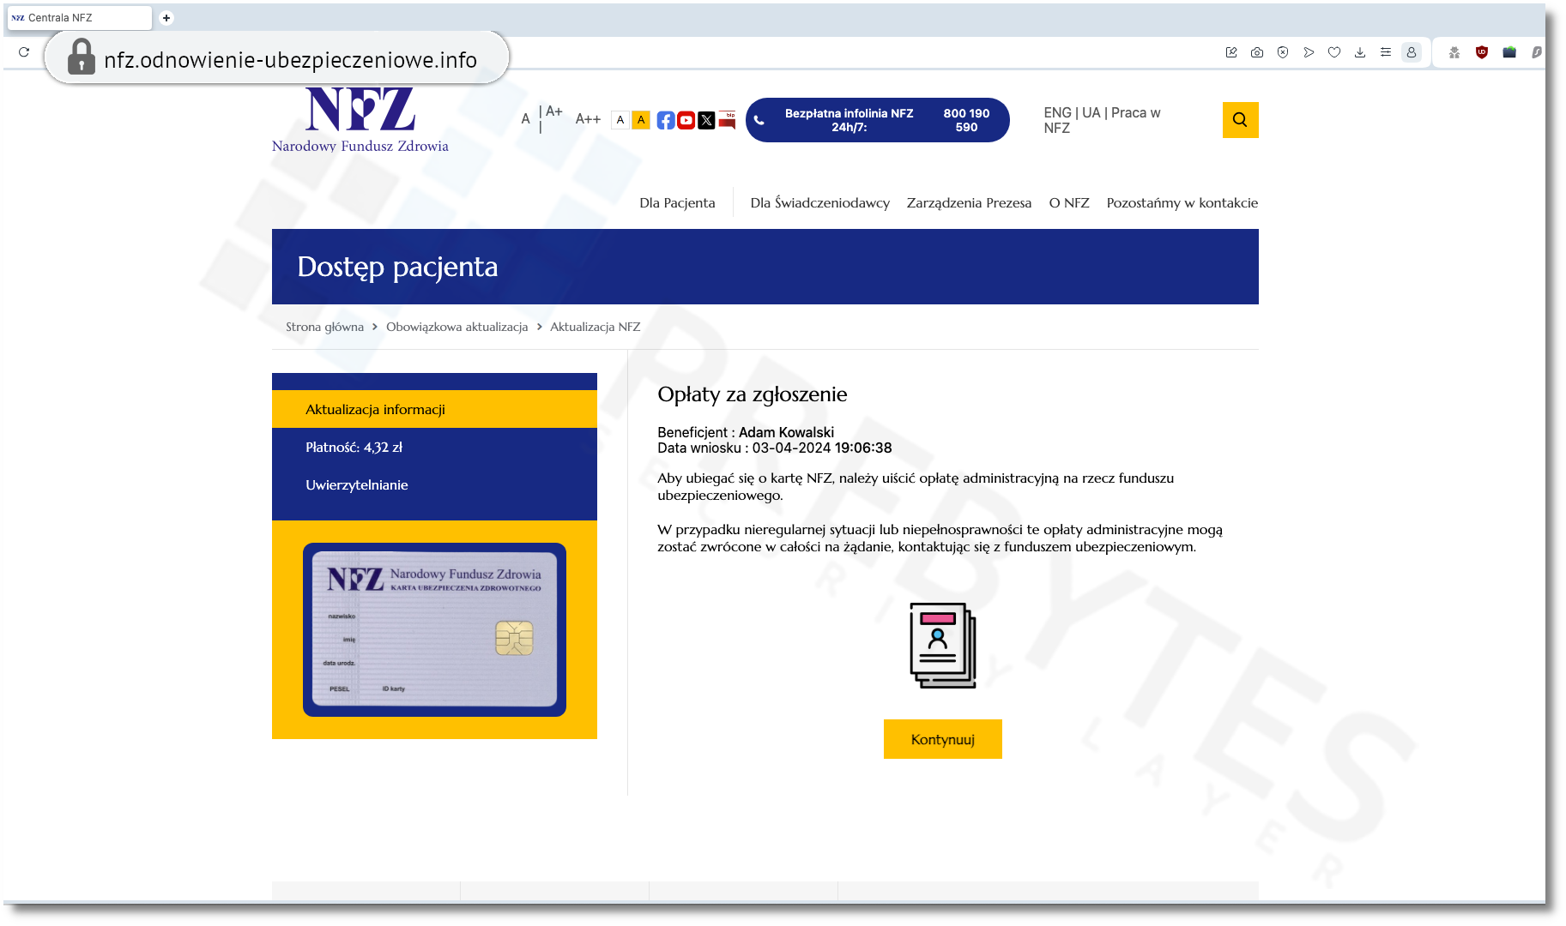Open the profile account icon in browser toolbar
This screenshot has width=1566, height=926.
[x=1412, y=52]
